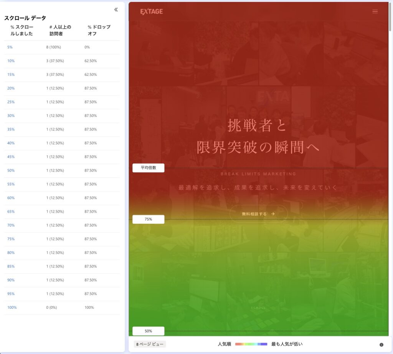Click the 人気順 legend label

coord(226,344)
